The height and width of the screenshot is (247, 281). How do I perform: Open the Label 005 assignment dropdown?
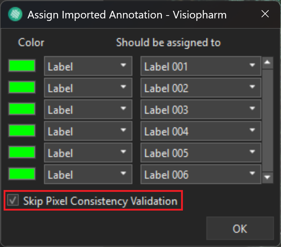pos(200,153)
